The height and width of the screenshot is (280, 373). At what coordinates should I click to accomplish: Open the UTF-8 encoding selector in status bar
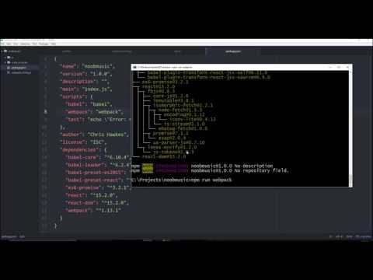coord(340,236)
